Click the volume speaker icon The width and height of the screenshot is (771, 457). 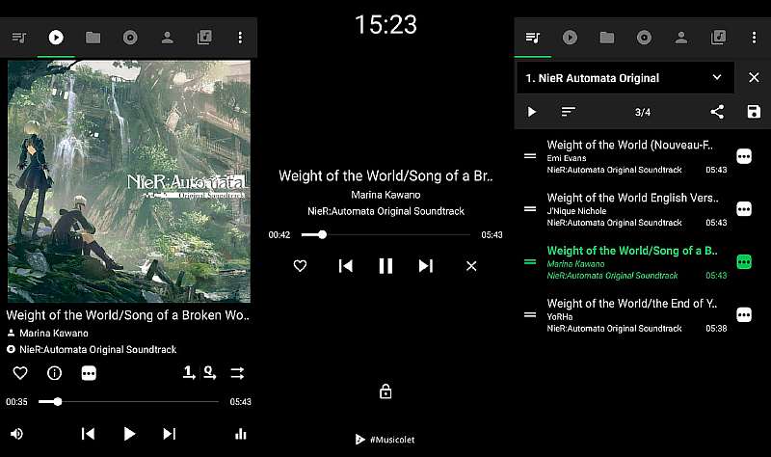[x=16, y=434]
